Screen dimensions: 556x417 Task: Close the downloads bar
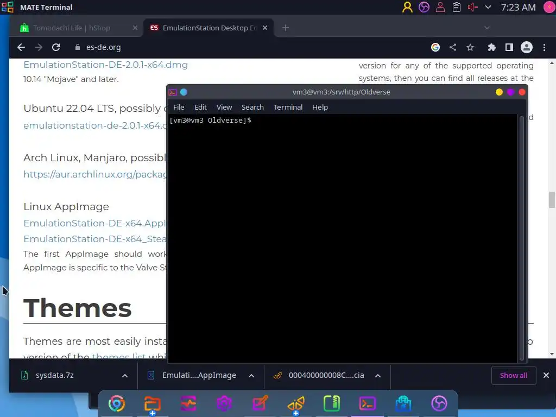tap(546, 375)
